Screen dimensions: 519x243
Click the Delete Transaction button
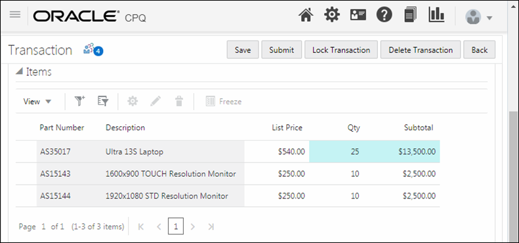click(x=421, y=50)
